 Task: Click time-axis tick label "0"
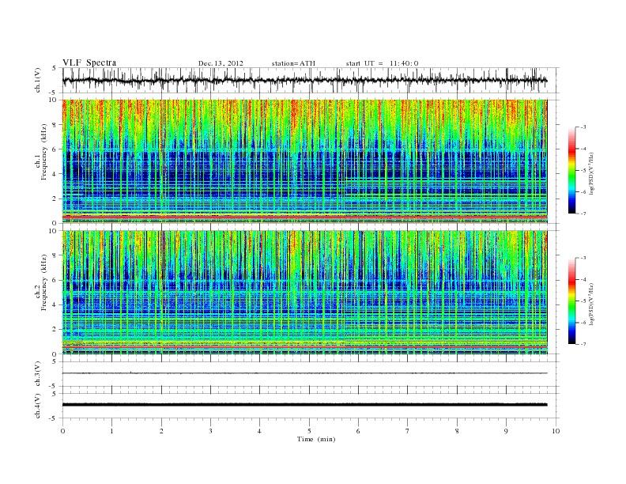click(x=62, y=431)
